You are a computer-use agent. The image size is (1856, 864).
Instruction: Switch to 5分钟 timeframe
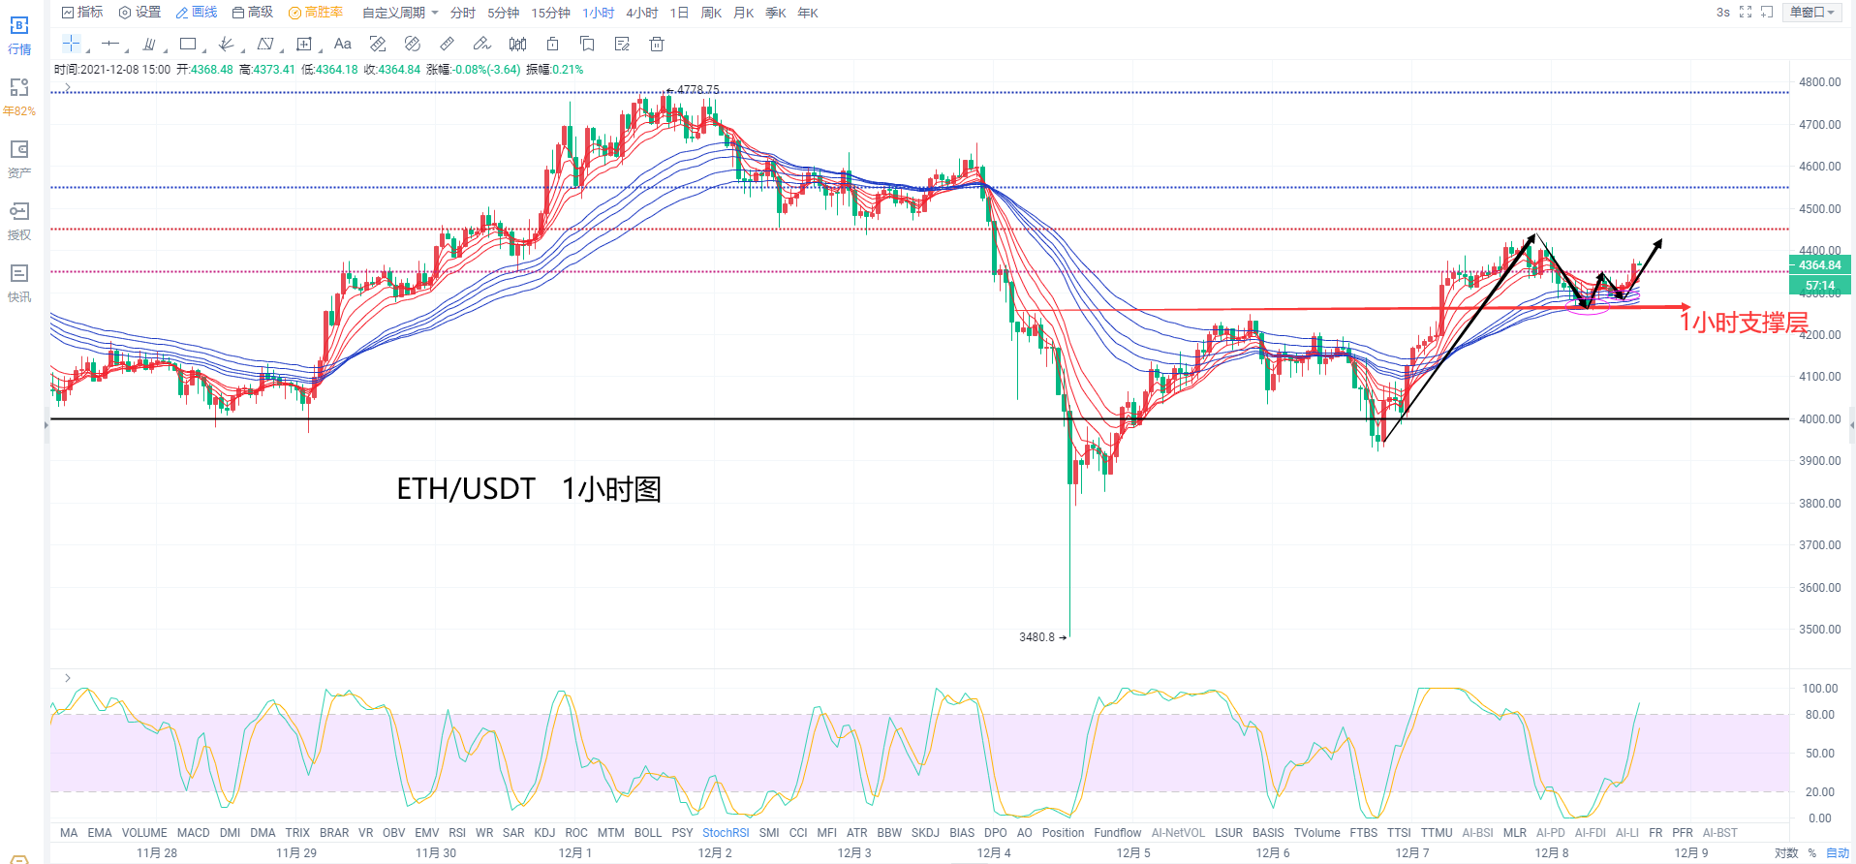coord(504,13)
